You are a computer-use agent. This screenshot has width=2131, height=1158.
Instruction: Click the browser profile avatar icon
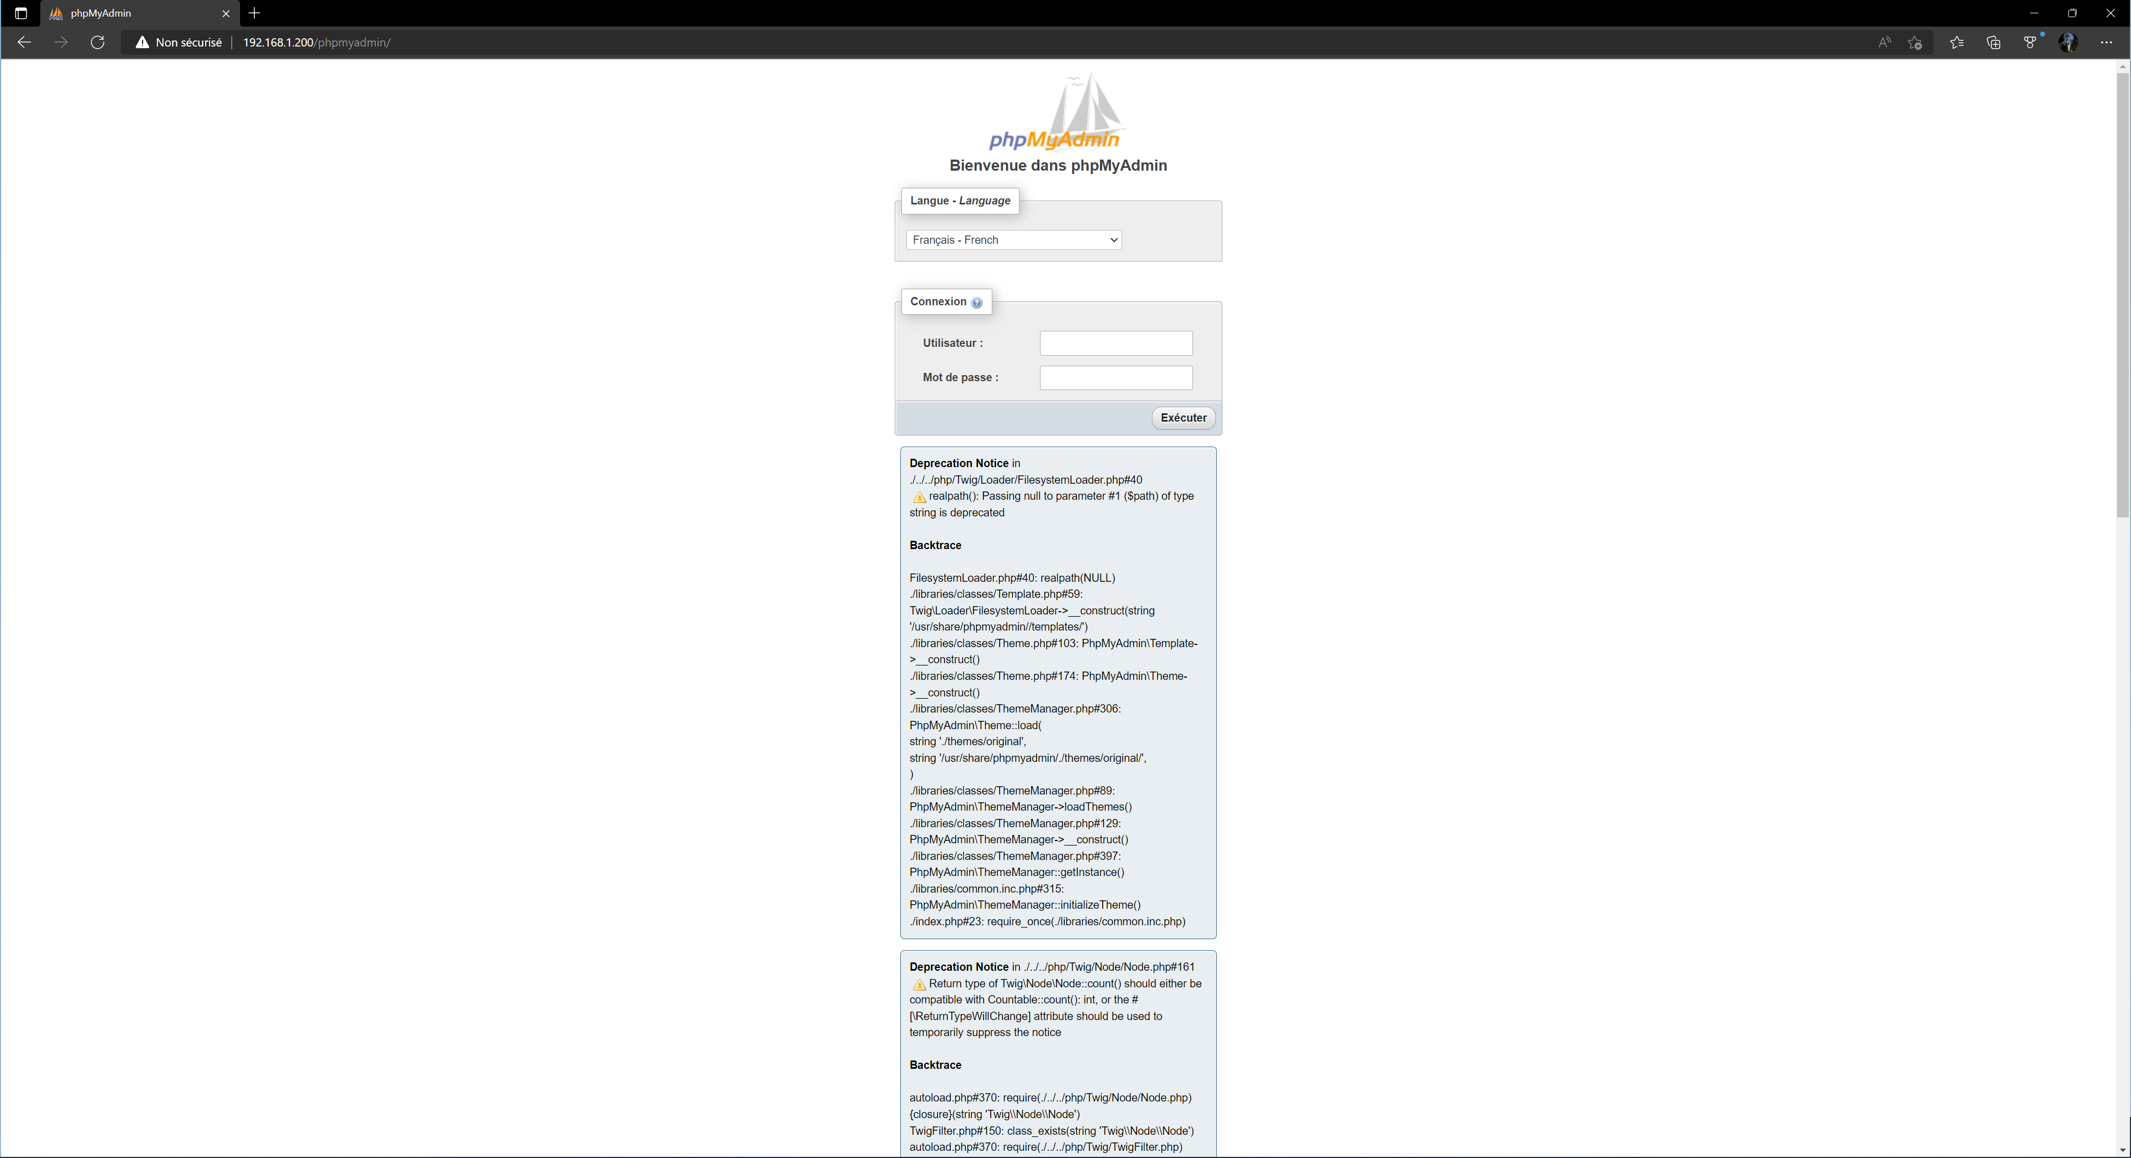pos(2068,42)
